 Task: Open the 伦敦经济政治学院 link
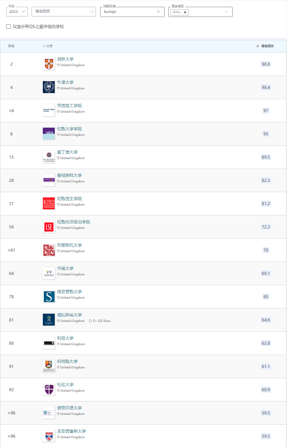[x=73, y=222]
